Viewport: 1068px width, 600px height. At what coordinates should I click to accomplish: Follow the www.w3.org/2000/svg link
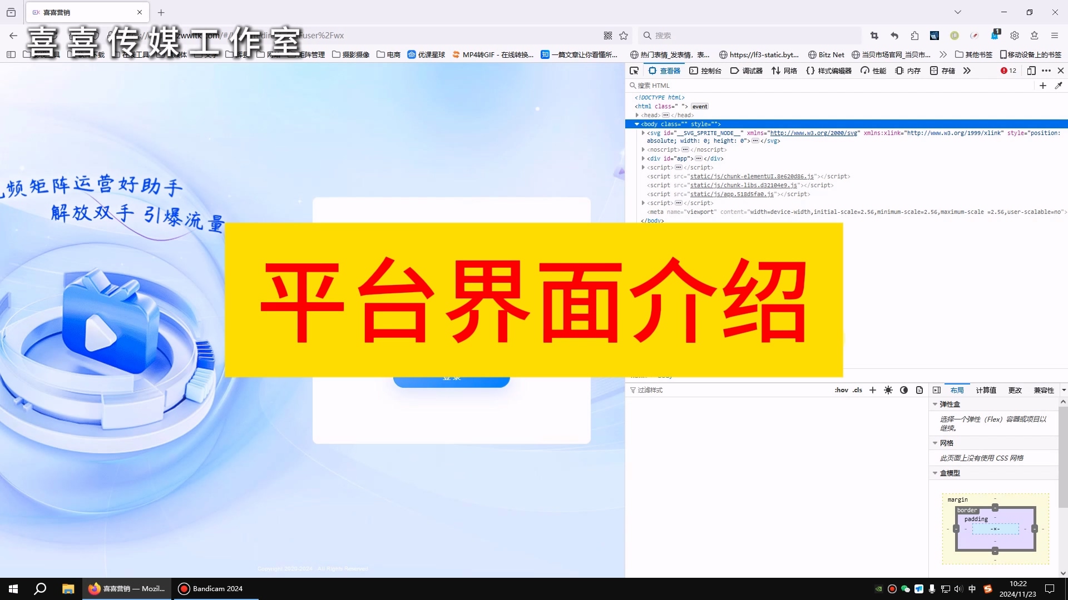[814, 133]
